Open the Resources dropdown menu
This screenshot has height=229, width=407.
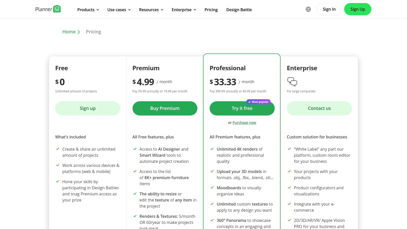[x=151, y=10]
